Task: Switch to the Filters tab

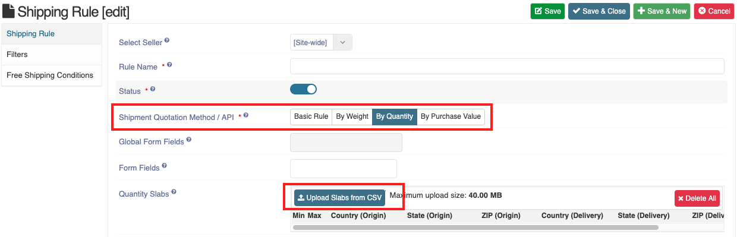Action: pos(52,55)
